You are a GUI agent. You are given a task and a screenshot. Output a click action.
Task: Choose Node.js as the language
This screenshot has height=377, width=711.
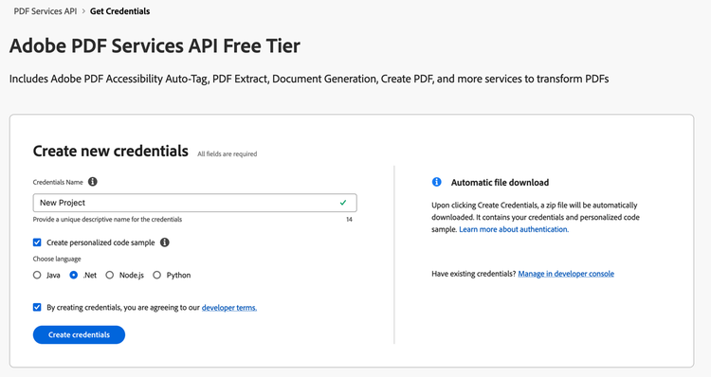[110, 275]
